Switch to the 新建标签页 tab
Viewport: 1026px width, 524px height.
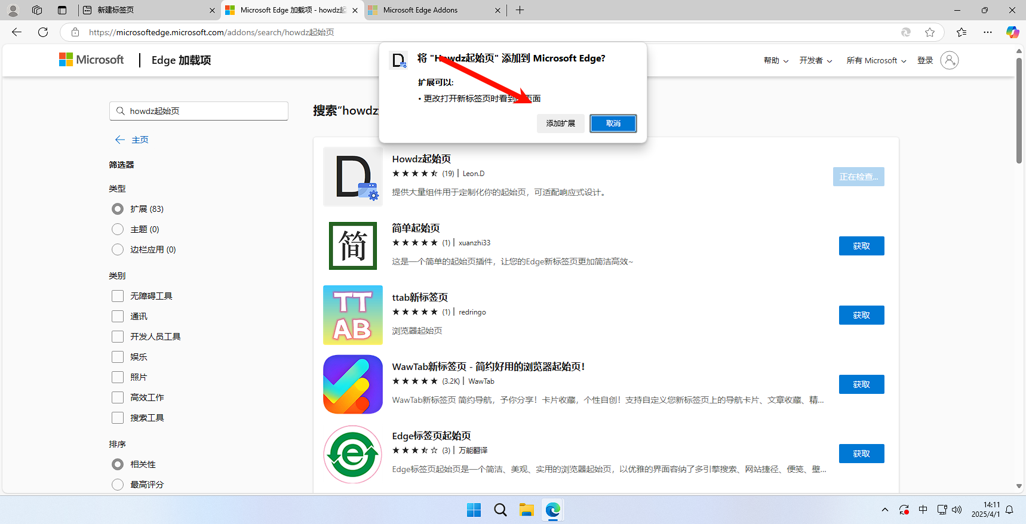point(149,10)
